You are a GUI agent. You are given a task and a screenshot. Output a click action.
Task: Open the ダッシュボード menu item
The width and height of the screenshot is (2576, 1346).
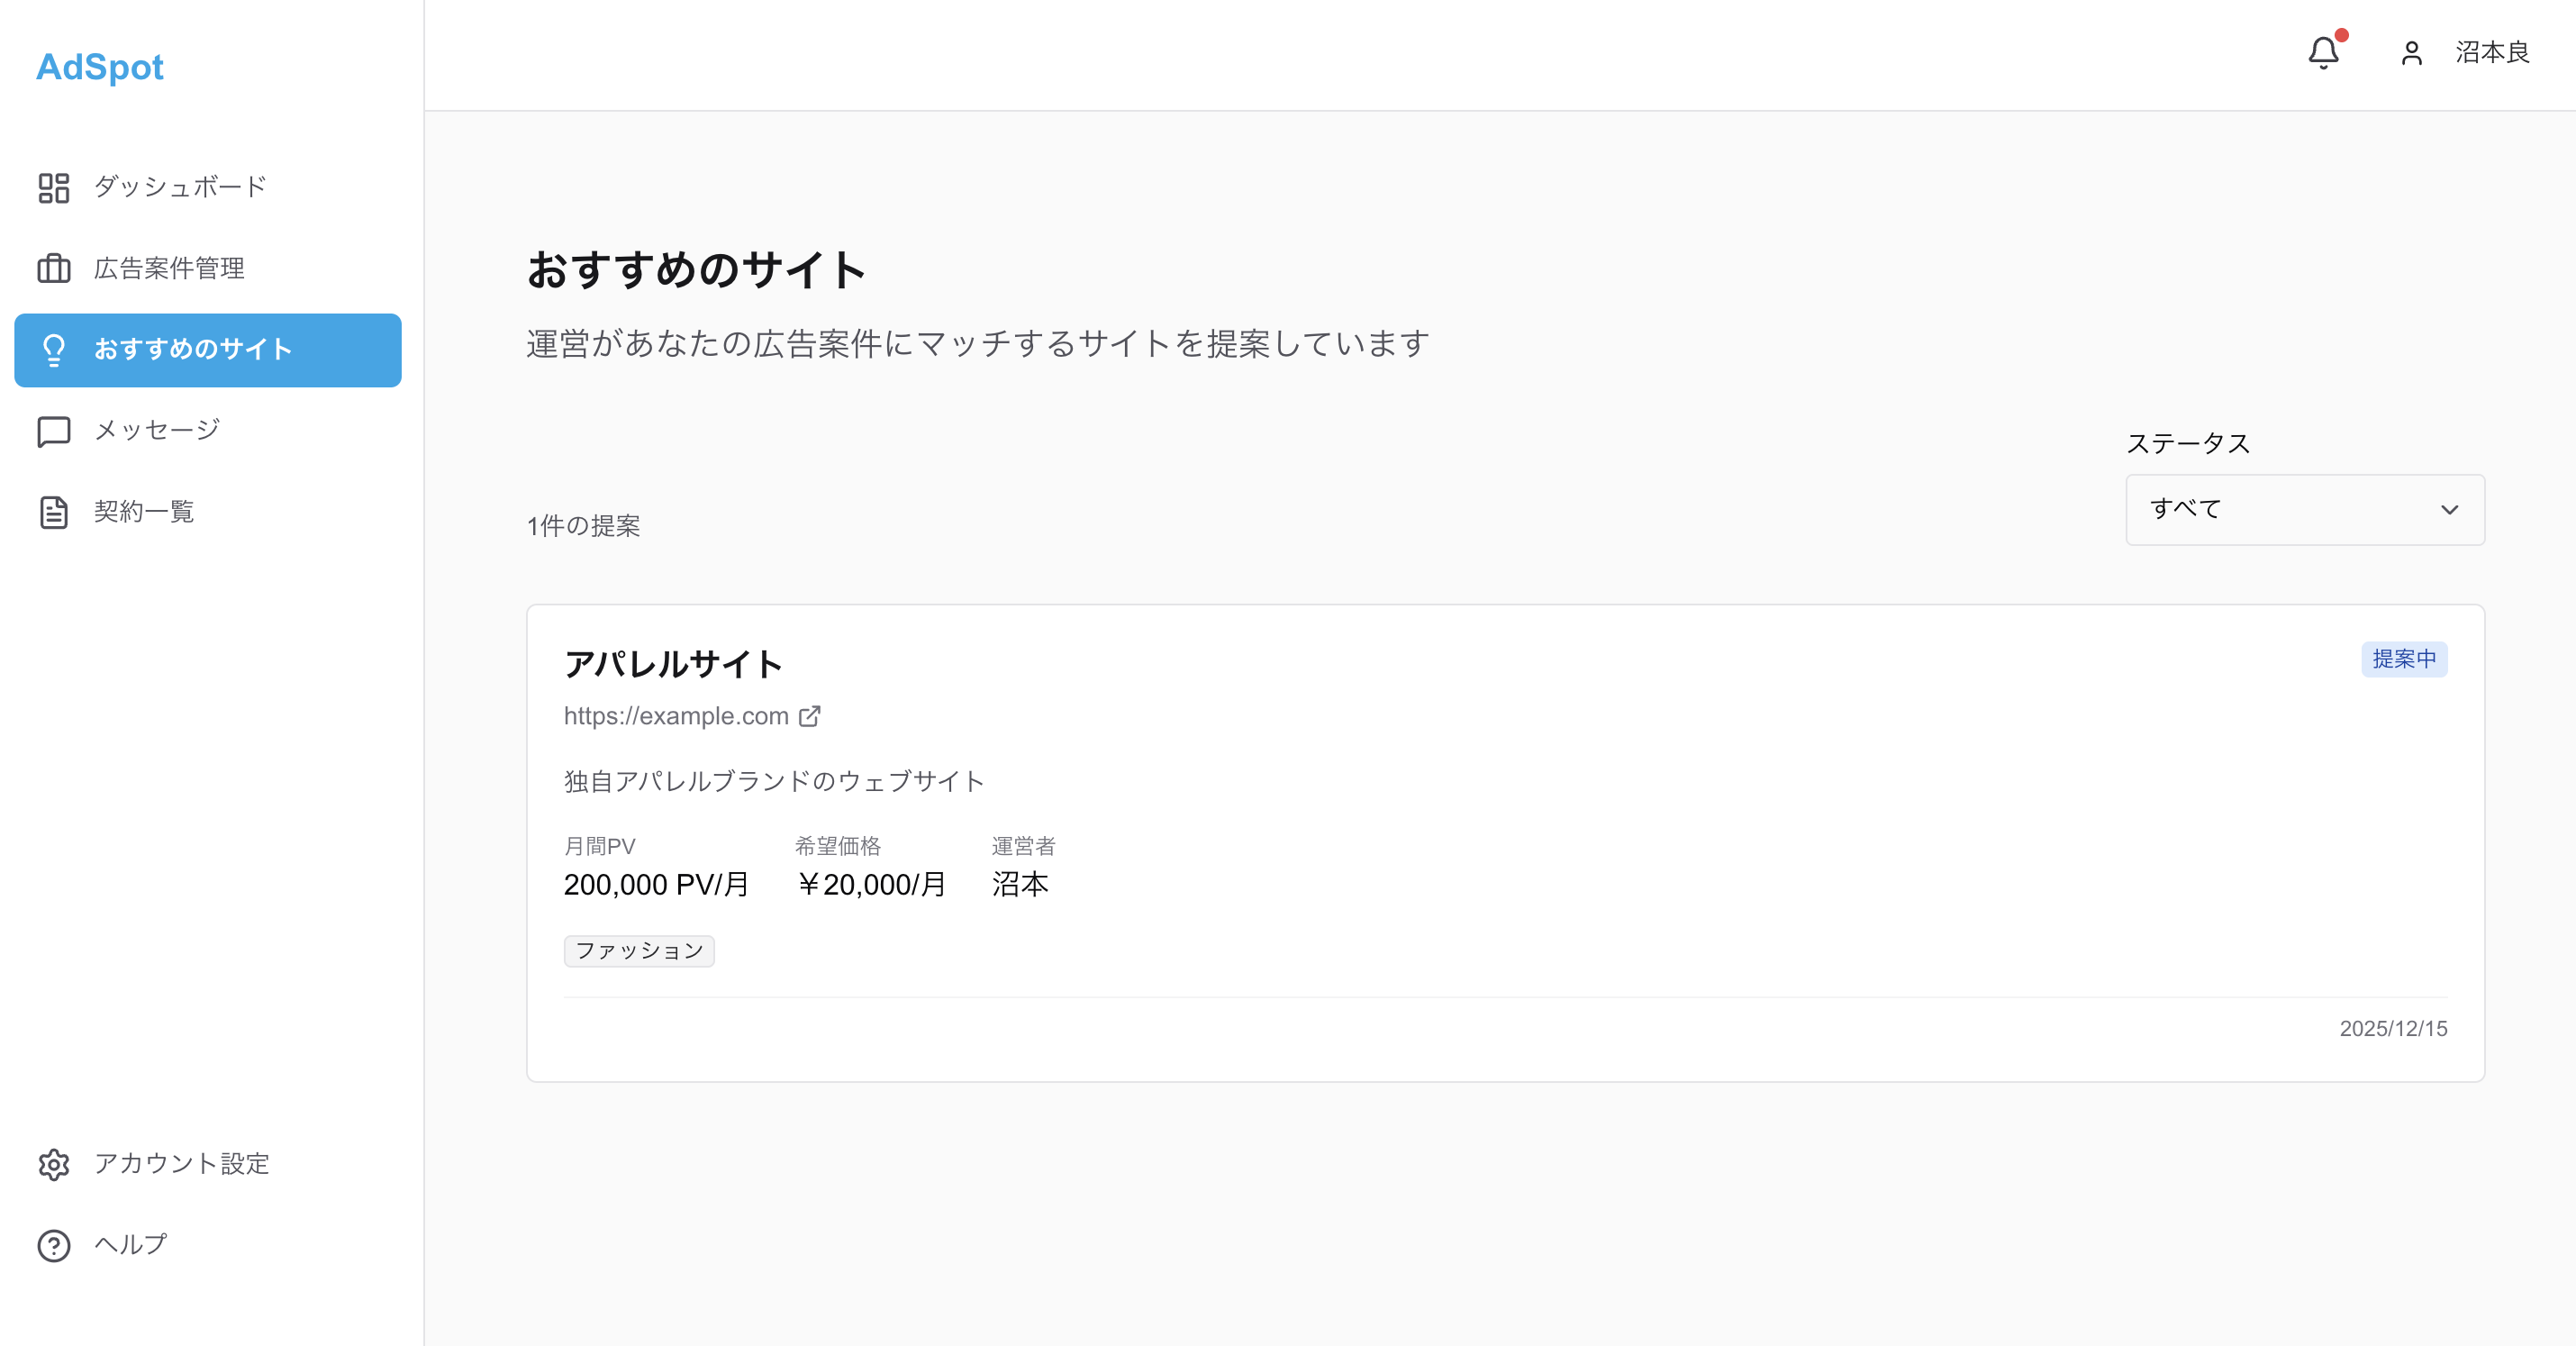coord(180,187)
